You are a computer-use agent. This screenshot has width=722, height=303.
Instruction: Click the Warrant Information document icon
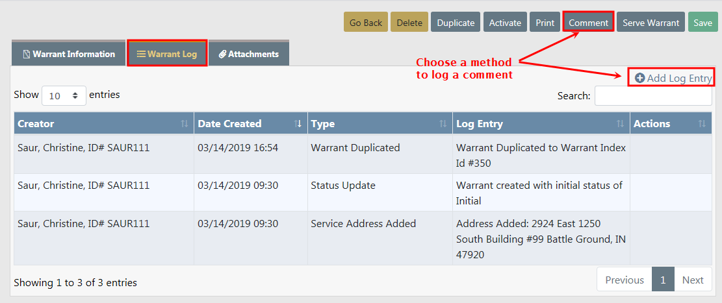[x=27, y=55]
